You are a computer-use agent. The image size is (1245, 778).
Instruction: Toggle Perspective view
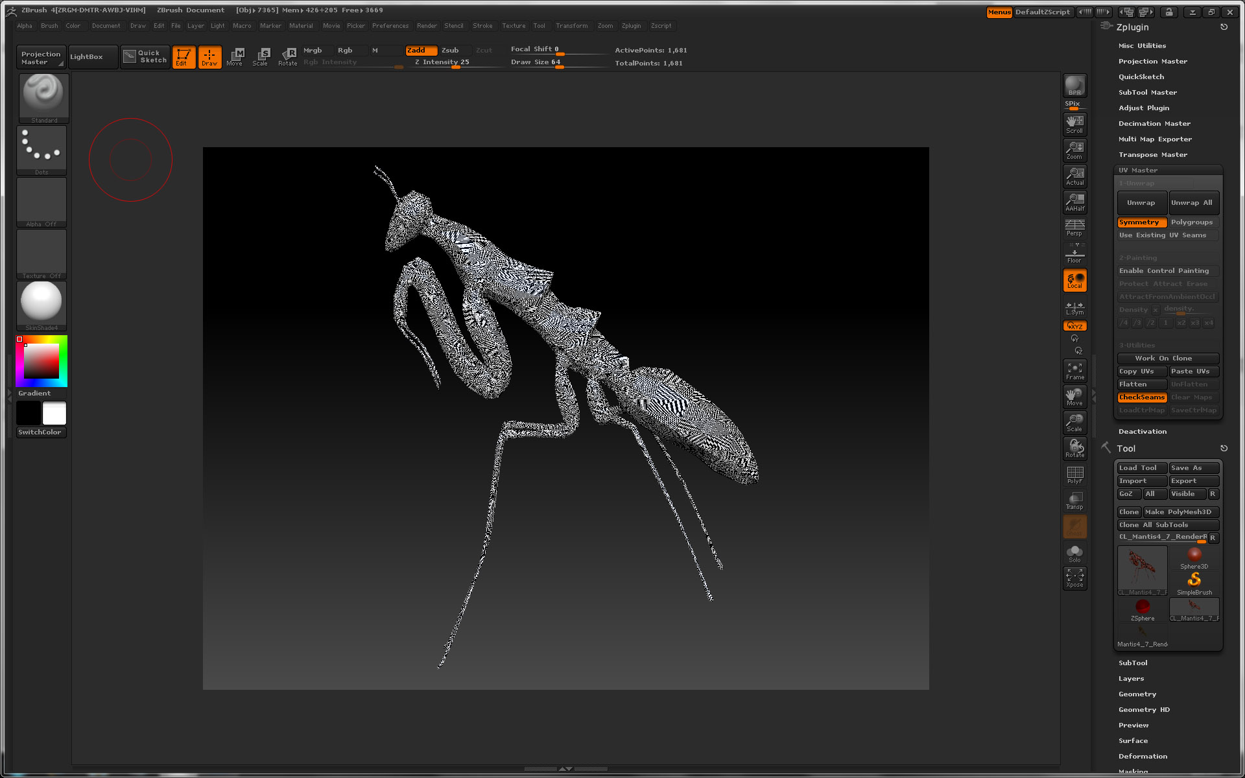[x=1074, y=228]
